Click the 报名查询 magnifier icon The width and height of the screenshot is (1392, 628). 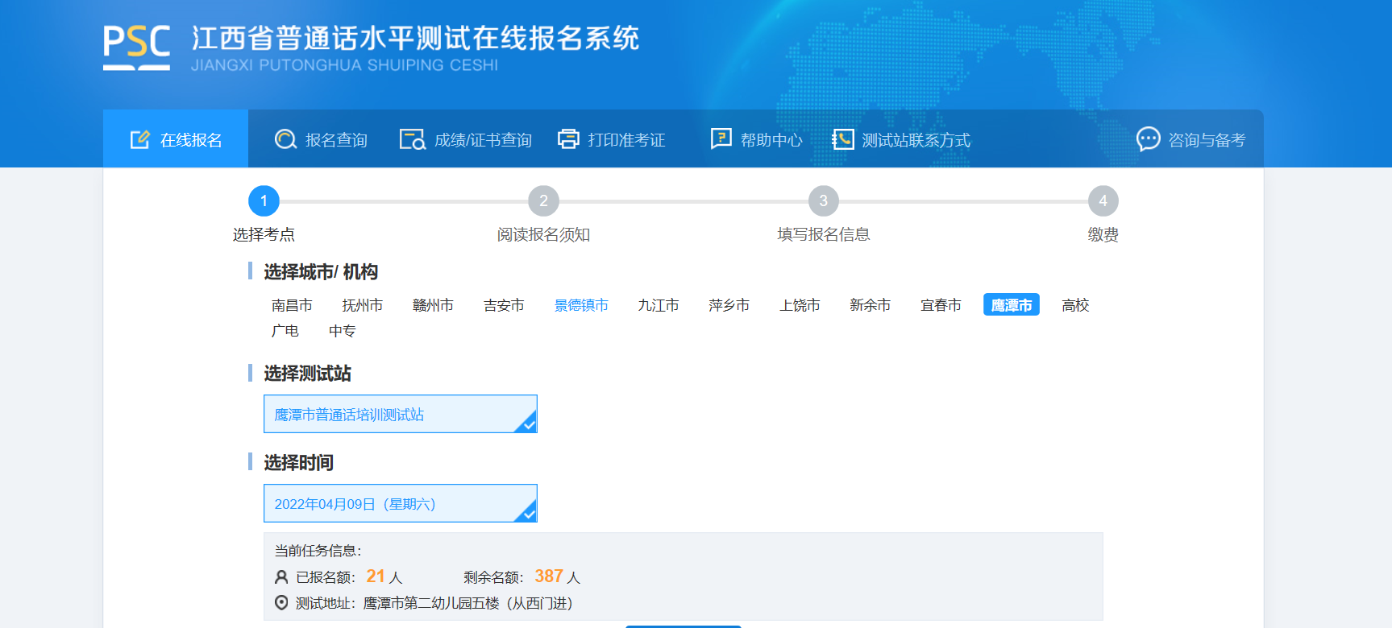click(x=285, y=139)
